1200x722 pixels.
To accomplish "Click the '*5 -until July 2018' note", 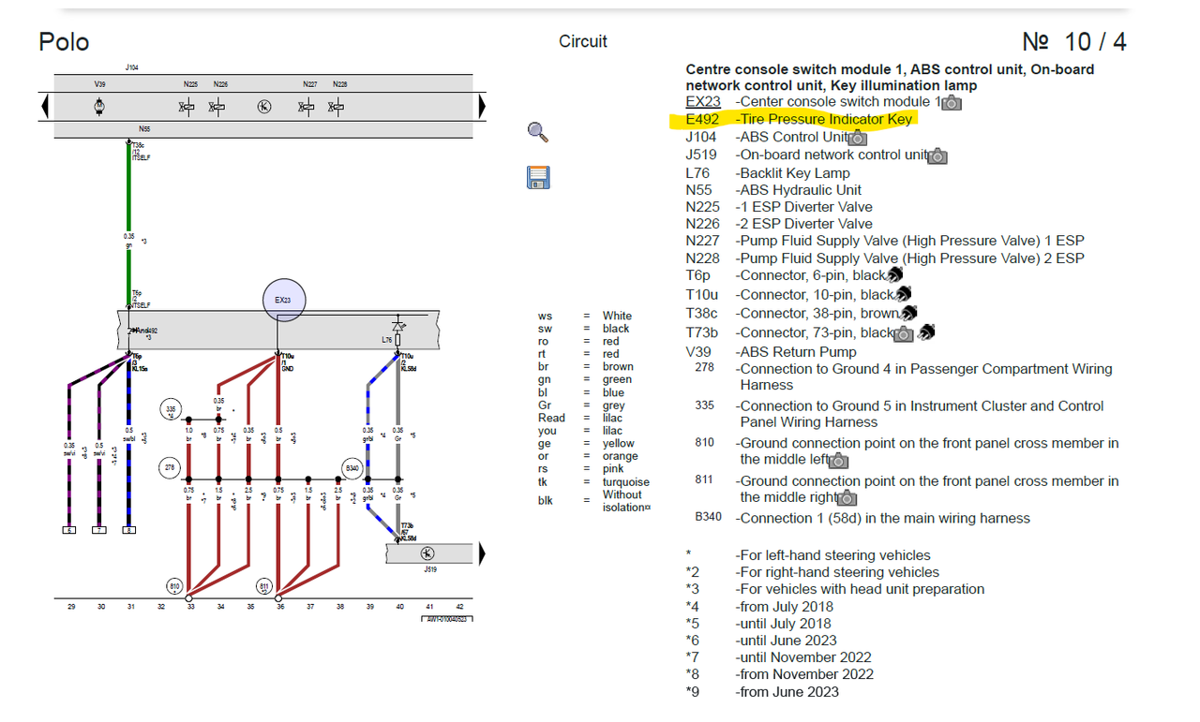I will click(758, 624).
